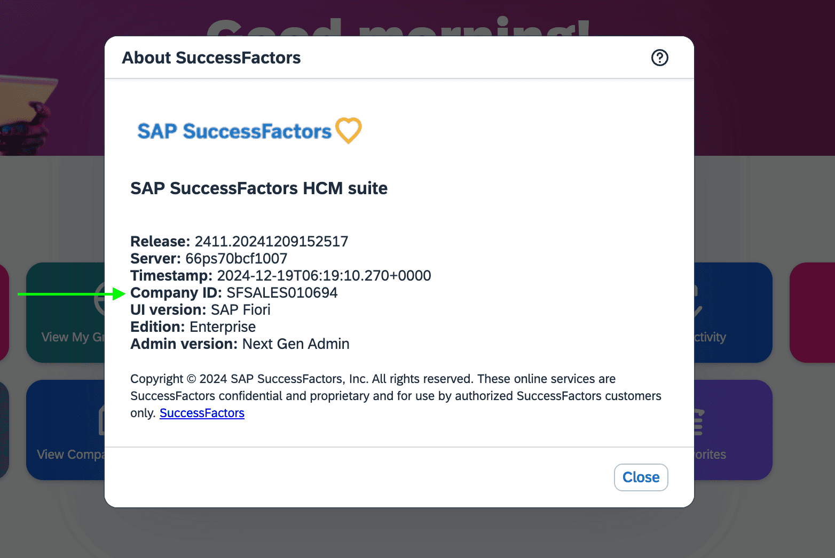Open the help icon in dialog header

[x=660, y=58]
